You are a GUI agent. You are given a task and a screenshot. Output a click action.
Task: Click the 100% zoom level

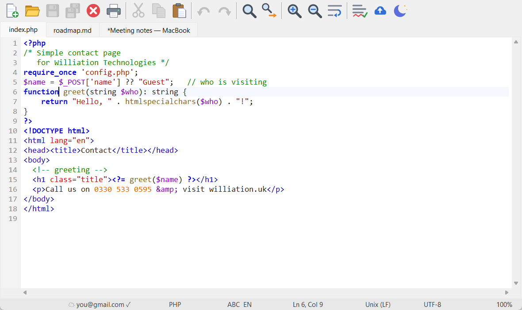[504, 305]
